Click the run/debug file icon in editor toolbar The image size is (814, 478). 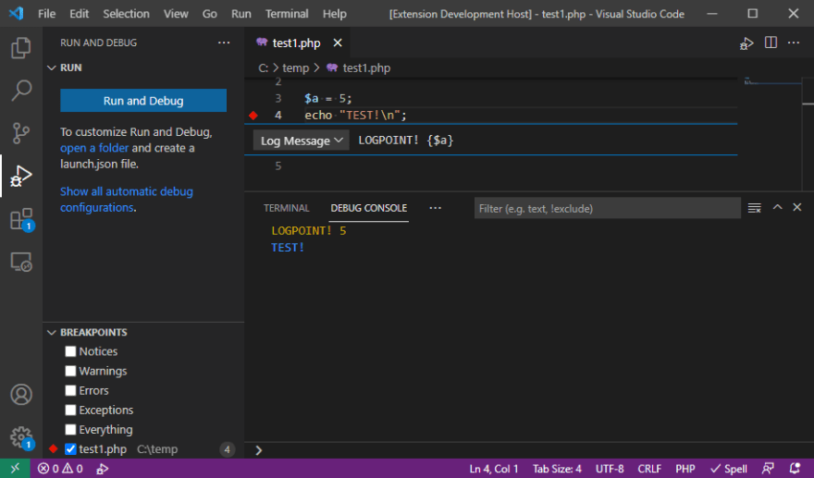coord(746,43)
